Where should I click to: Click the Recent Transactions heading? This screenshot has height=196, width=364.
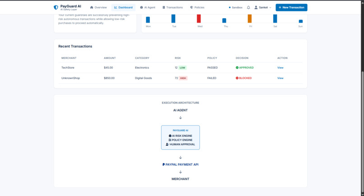coord(75,46)
